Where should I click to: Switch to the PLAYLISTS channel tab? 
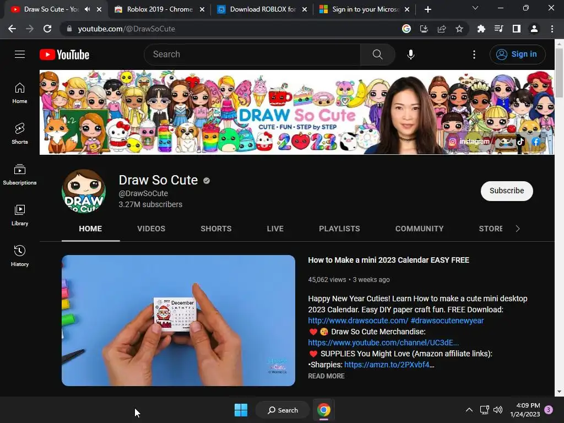tap(339, 229)
